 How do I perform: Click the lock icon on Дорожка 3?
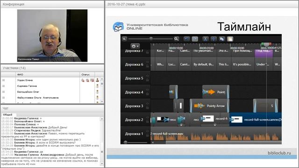[x=148, y=108]
